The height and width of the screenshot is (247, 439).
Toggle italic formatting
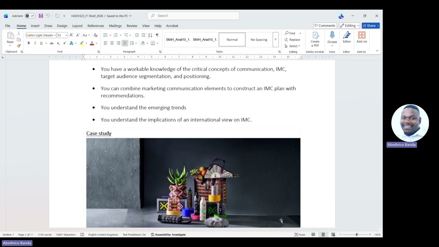[x=35, y=43]
